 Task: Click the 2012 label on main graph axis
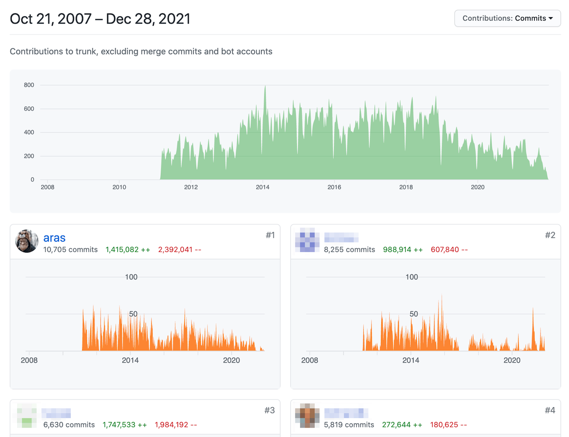191,187
